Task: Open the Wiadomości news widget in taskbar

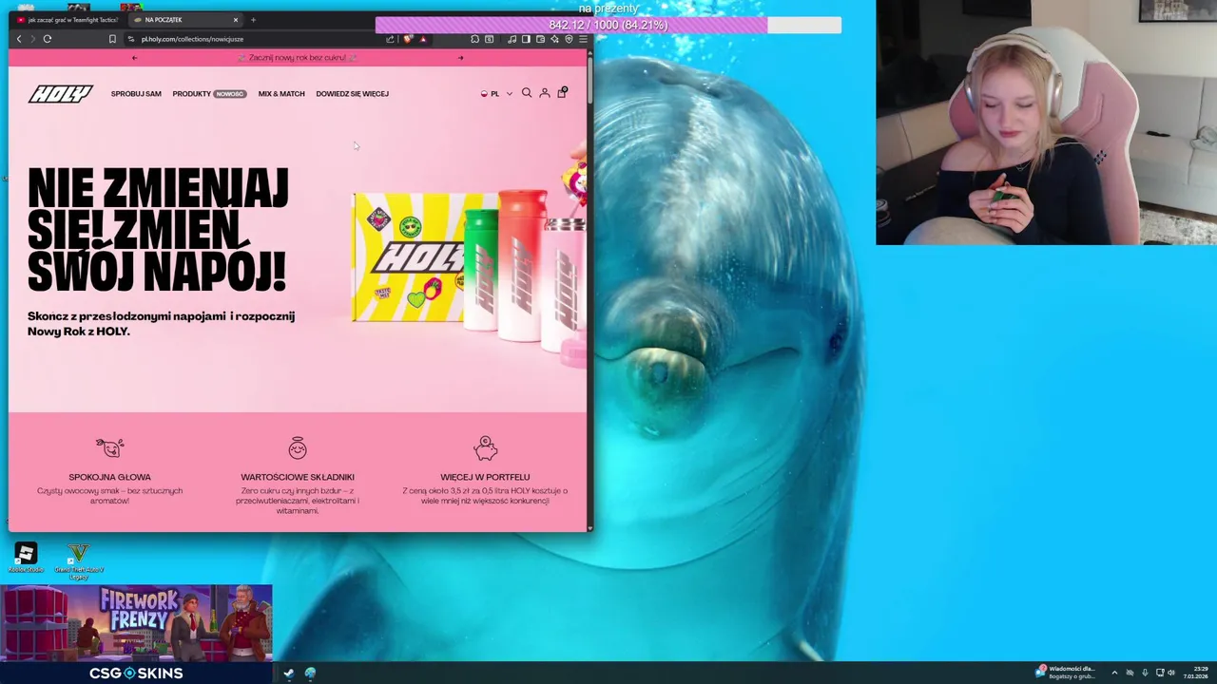Action: pos(1065,672)
